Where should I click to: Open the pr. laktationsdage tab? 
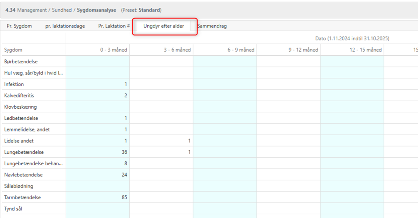tap(65, 26)
